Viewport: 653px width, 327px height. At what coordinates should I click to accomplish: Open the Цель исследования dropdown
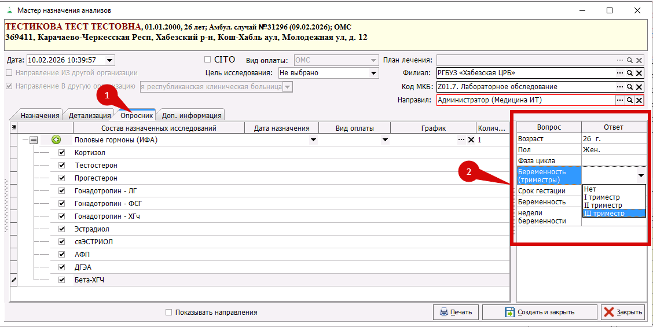(x=373, y=74)
